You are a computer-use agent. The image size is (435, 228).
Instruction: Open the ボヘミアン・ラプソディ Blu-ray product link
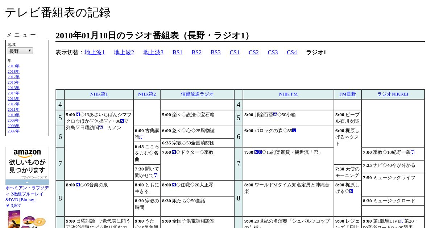[27, 194]
